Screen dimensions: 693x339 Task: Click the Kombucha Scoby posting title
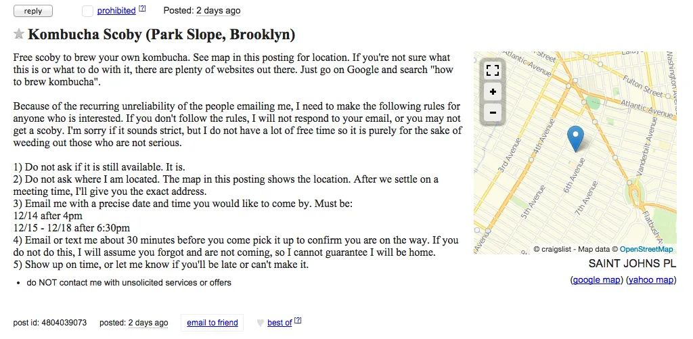[x=161, y=35]
